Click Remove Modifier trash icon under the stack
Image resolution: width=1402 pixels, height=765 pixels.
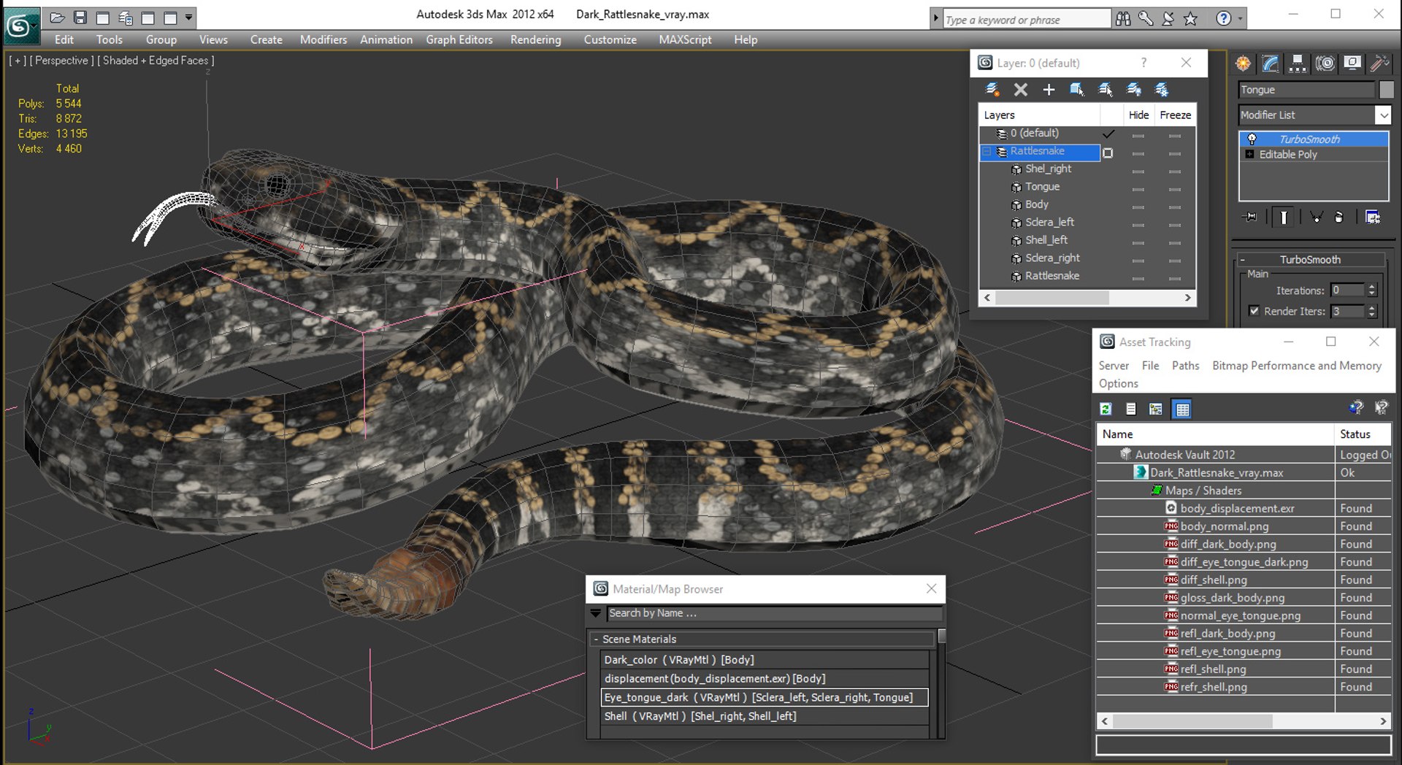point(1338,217)
